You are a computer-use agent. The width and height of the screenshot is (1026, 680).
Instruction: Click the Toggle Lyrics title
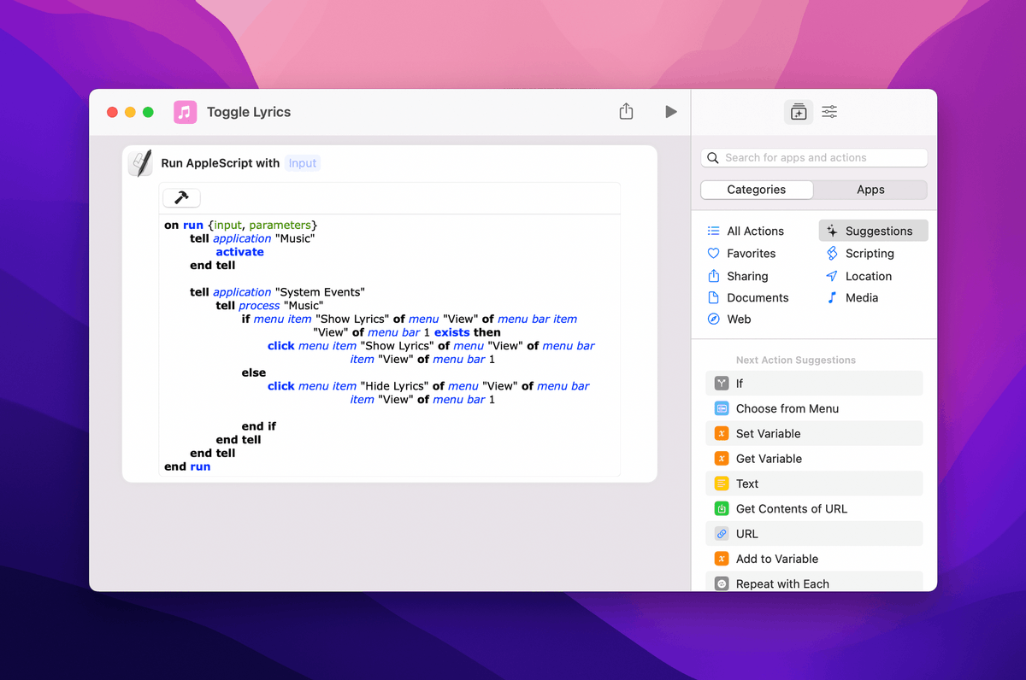pos(249,112)
